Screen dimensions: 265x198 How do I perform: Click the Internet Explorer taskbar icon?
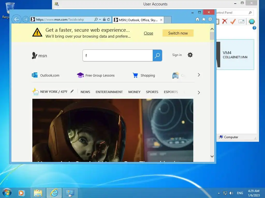[x=54, y=193]
